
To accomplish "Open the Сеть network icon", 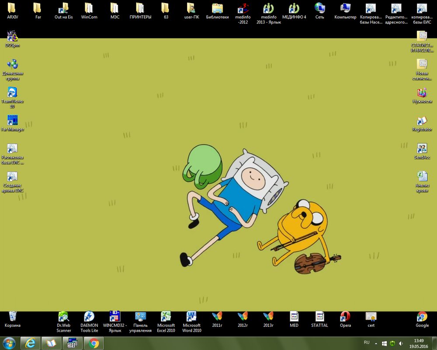I will click(x=320, y=11).
